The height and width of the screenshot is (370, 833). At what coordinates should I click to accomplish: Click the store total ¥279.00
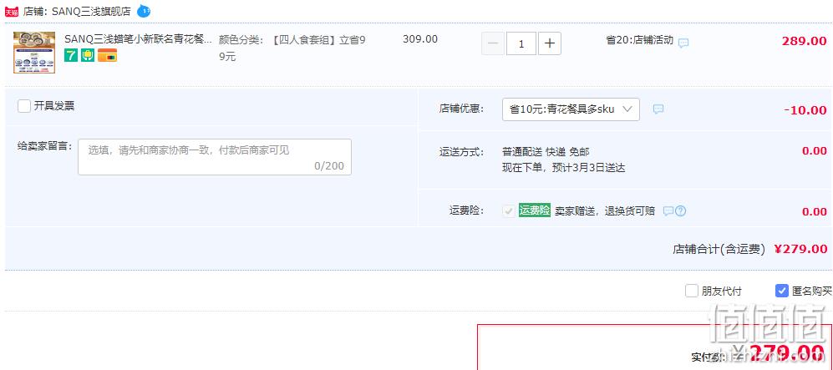[800, 249]
